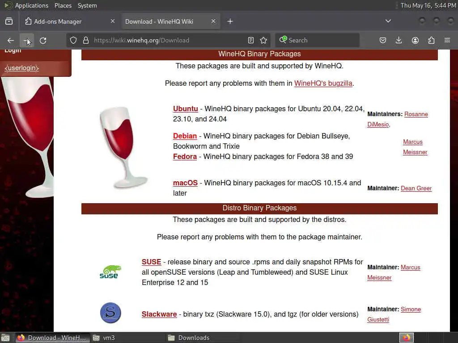The width and height of the screenshot is (458, 343).
Task: Reload the current page
Action: (x=43, y=41)
